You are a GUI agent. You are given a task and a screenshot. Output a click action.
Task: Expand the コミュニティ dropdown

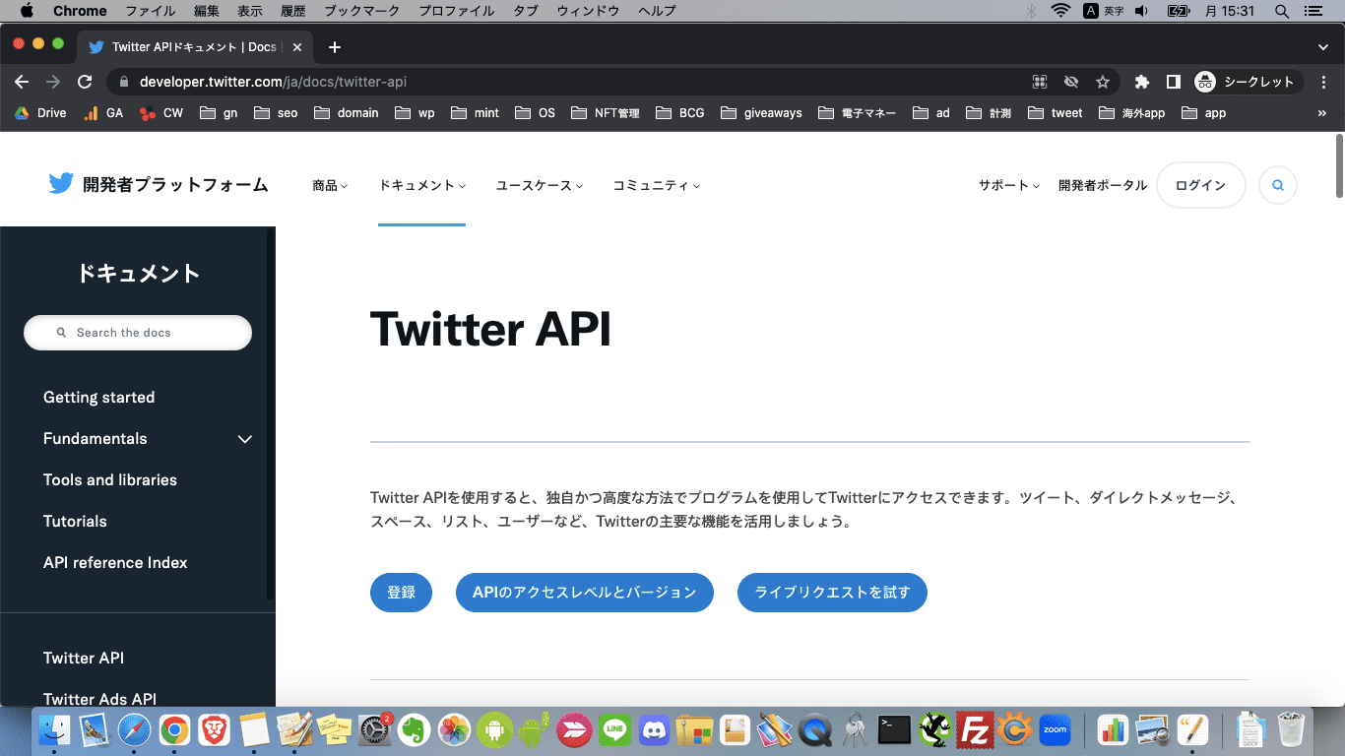point(657,185)
